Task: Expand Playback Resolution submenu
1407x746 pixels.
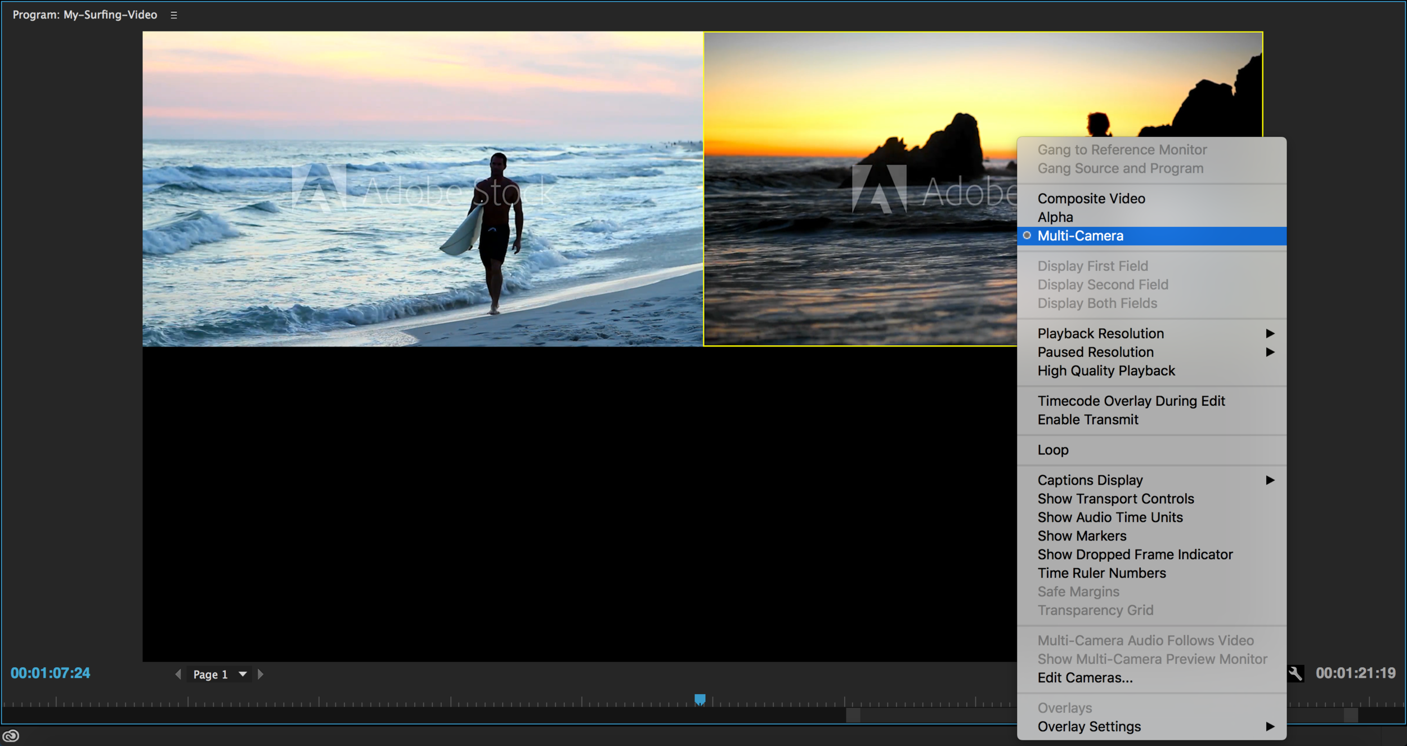Action: click(1151, 333)
